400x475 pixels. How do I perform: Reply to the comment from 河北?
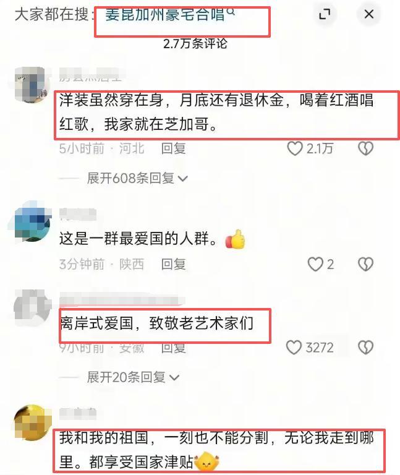pos(173,148)
